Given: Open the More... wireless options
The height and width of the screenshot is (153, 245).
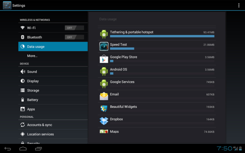Looking at the screenshot, I should coord(53,56).
